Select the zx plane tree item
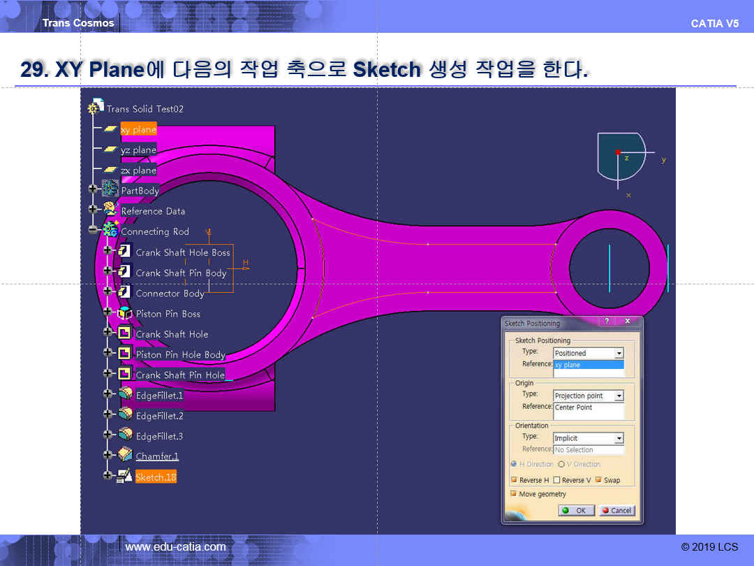 (138, 170)
